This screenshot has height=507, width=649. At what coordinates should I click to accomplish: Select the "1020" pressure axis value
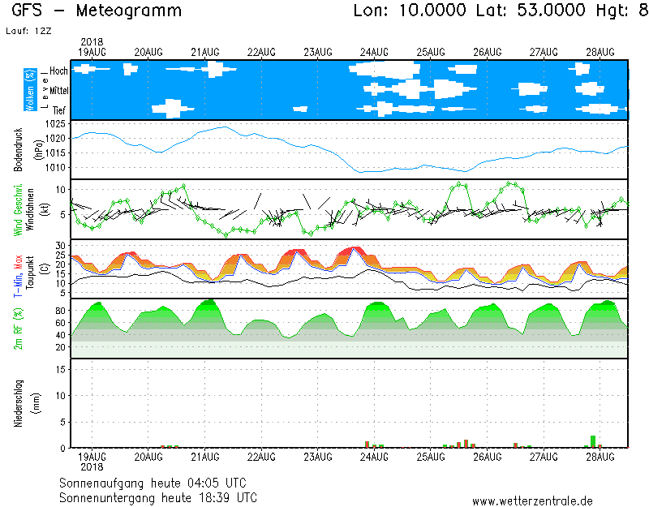click(x=56, y=138)
